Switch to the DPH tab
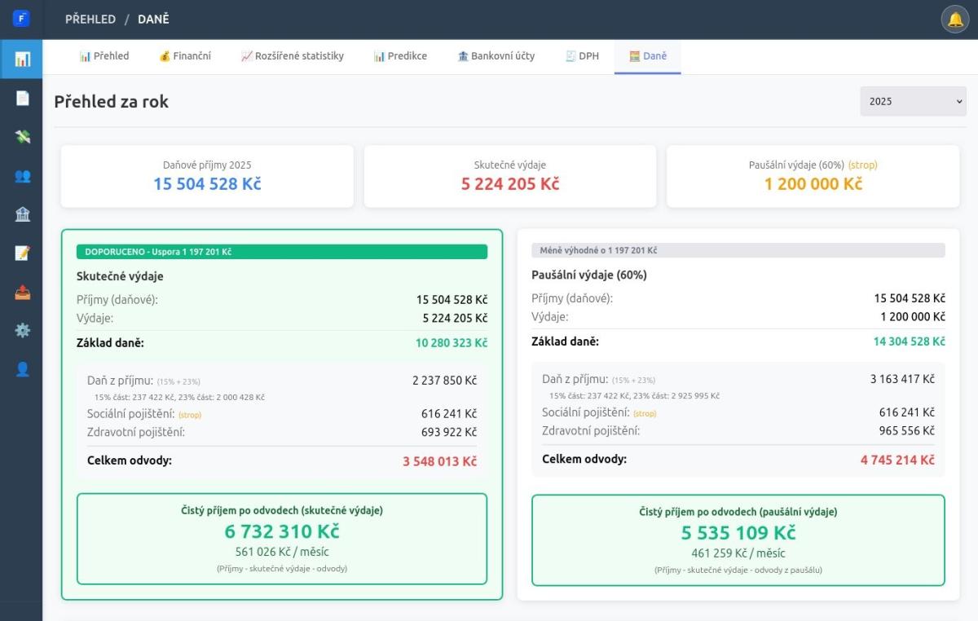 pyautogui.click(x=582, y=56)
